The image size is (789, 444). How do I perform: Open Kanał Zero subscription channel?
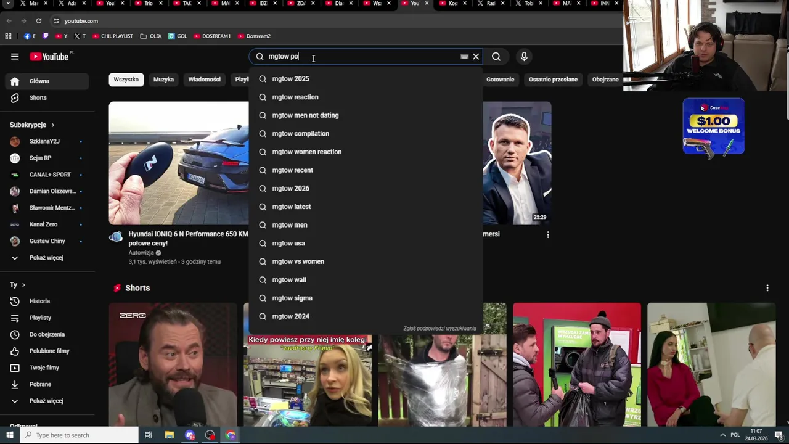tap(47, 224)
